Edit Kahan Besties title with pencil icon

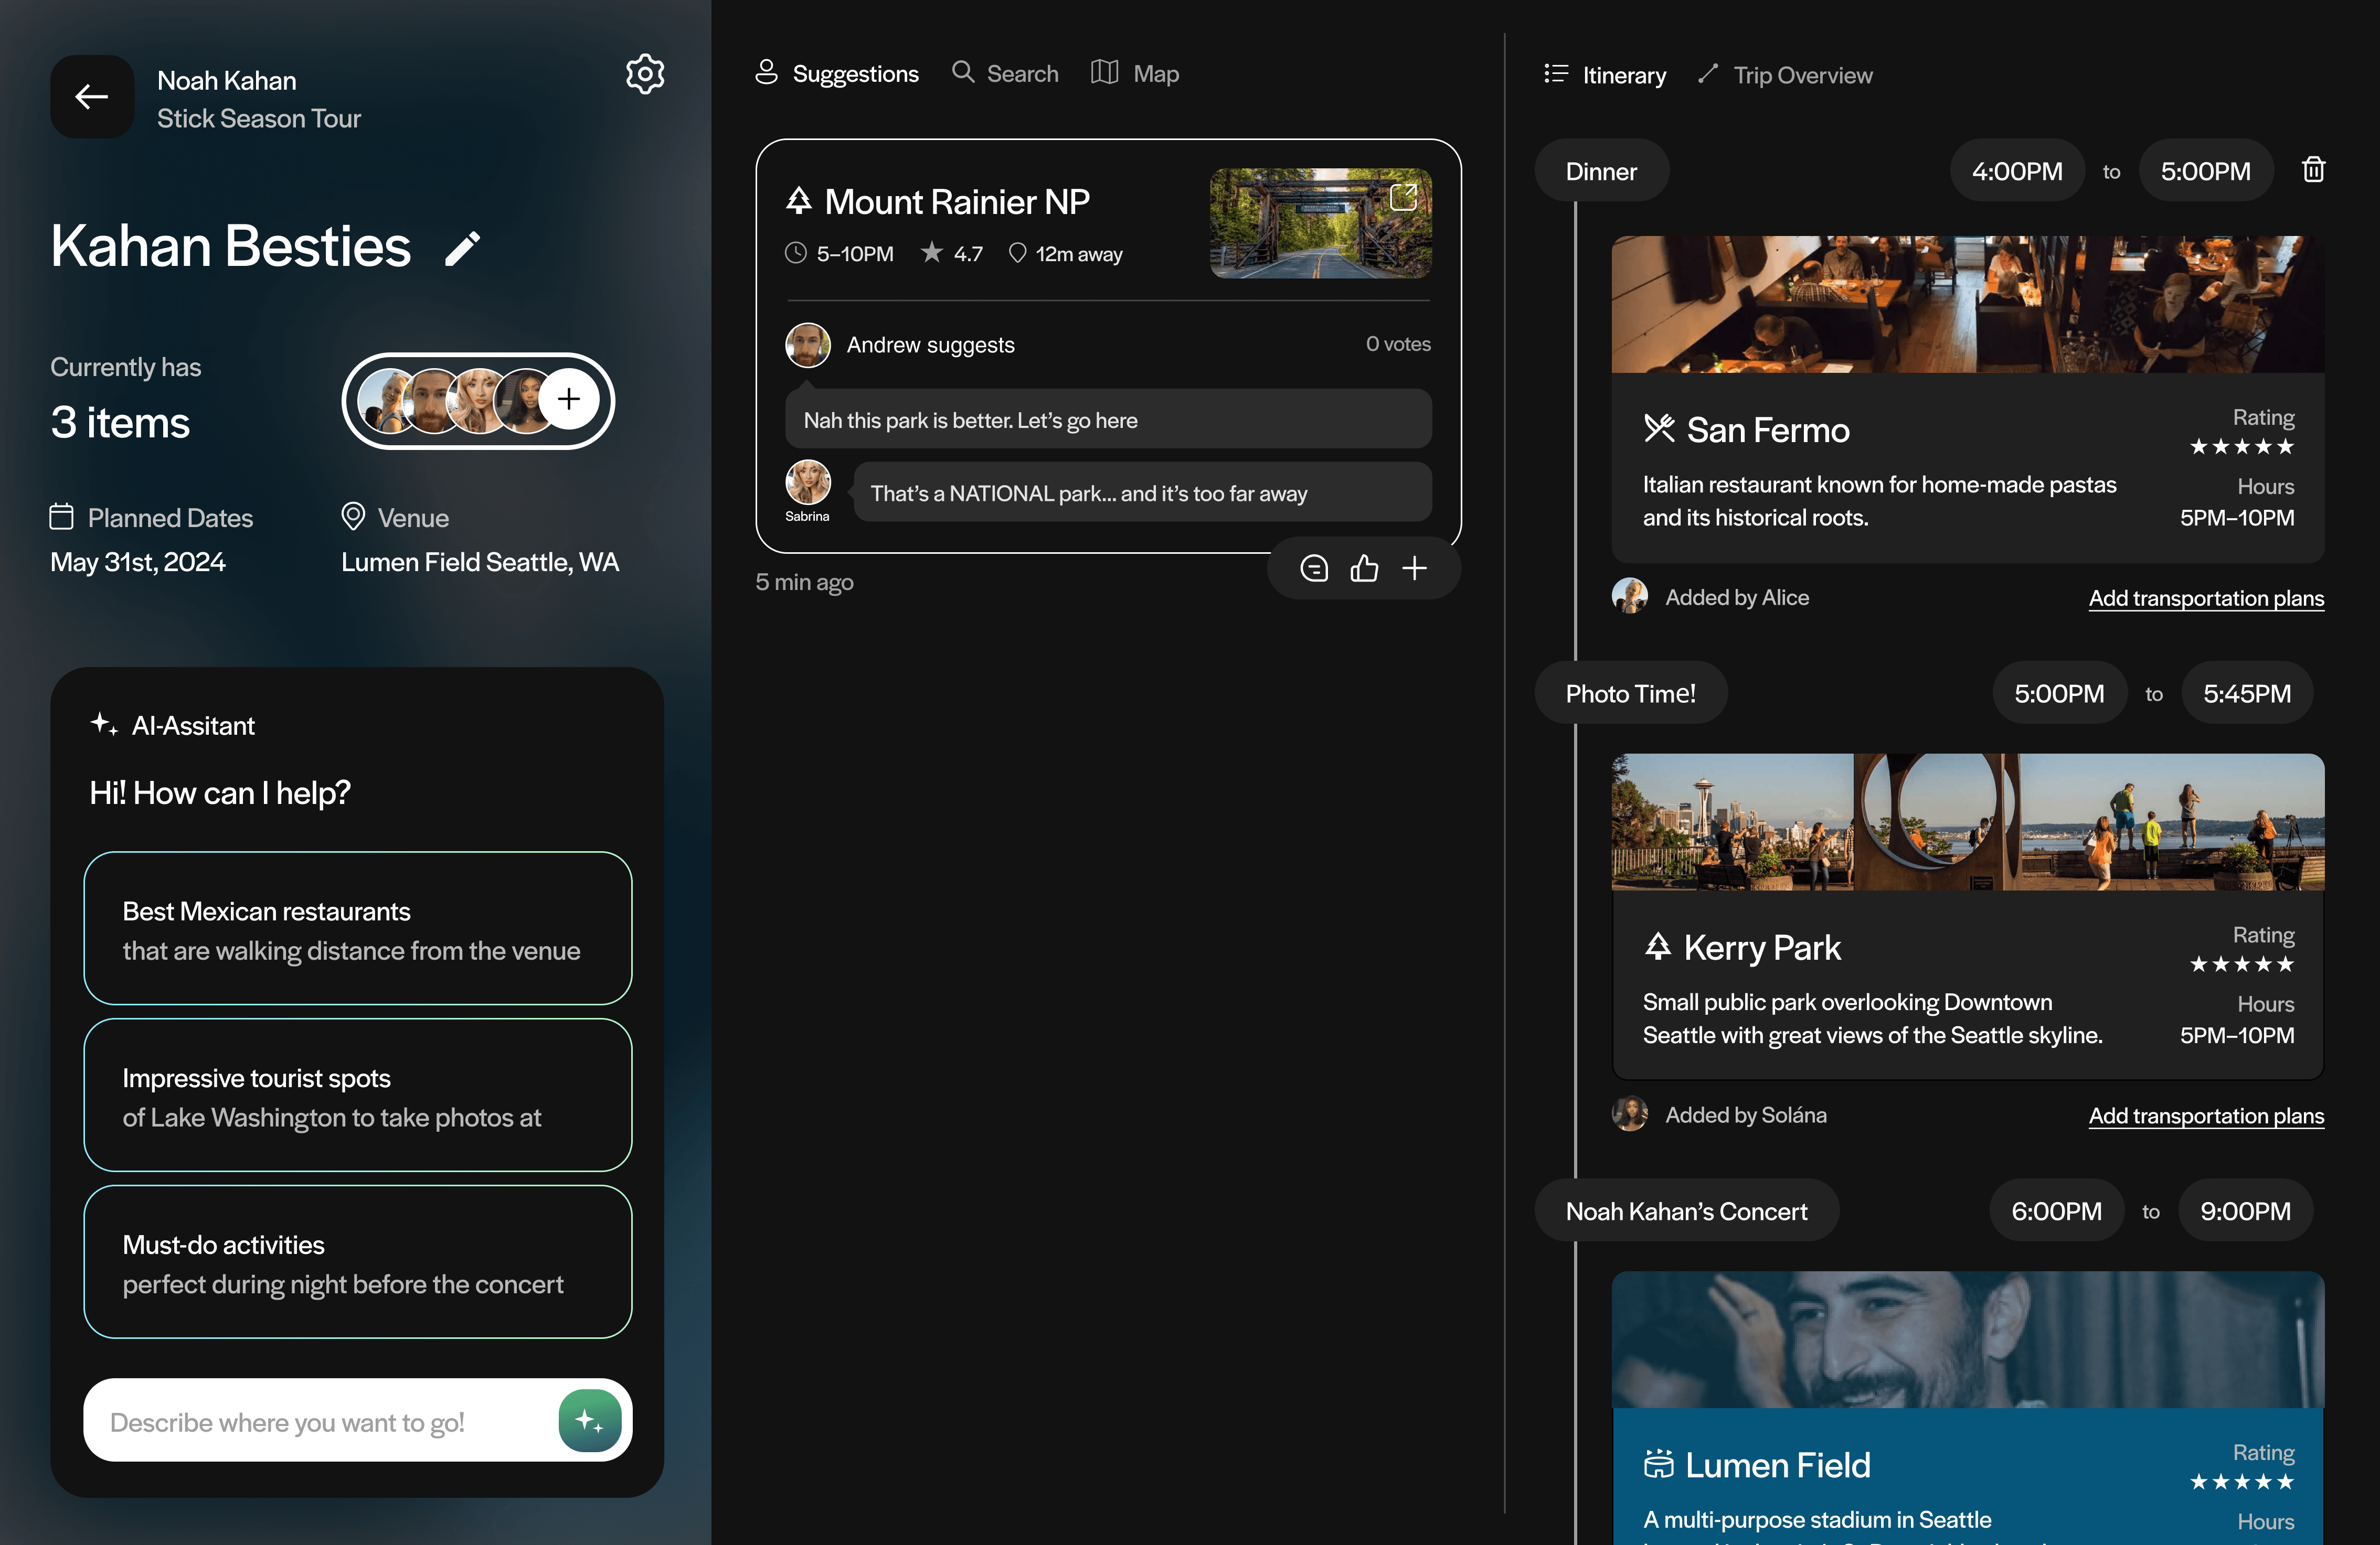click(x=462, y=249)
